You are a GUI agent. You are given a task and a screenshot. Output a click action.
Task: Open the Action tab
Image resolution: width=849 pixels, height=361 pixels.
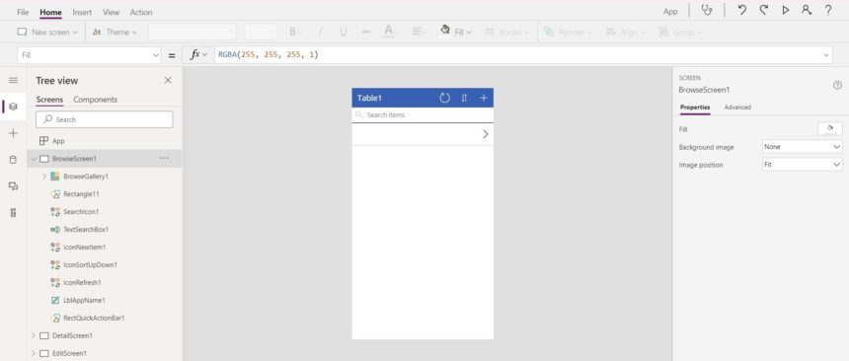pos(141,12)
